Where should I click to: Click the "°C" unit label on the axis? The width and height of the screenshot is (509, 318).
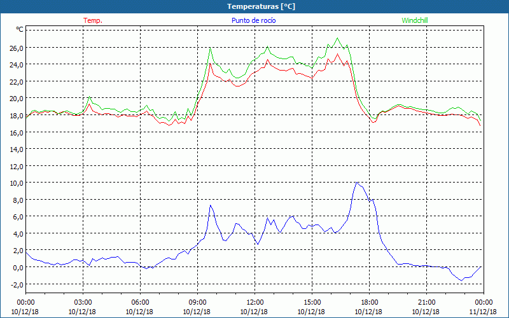coord(20,29)
